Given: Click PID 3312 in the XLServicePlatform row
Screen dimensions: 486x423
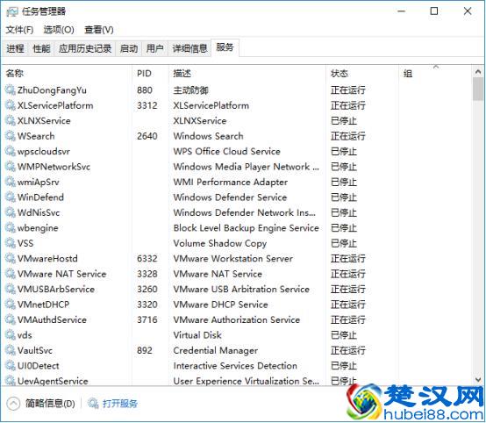Looking at the screenshot, I should tap(147, 105).
